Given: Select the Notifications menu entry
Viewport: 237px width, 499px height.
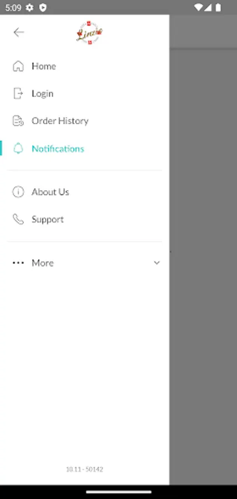Looking at the screenshot, I should pos(85,149).
